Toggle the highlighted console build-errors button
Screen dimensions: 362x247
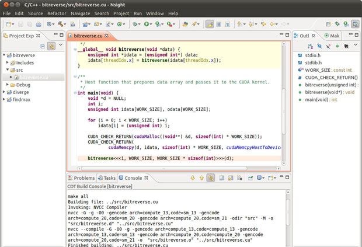click(x=211, y=178)
